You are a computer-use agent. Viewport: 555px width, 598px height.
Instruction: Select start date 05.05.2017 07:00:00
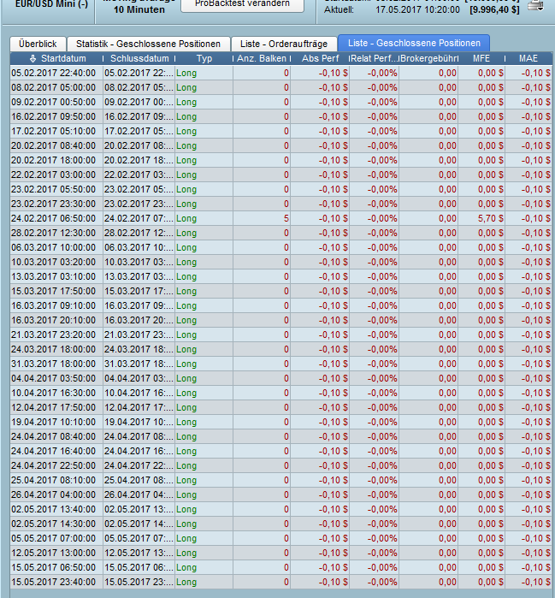[53, 538]
